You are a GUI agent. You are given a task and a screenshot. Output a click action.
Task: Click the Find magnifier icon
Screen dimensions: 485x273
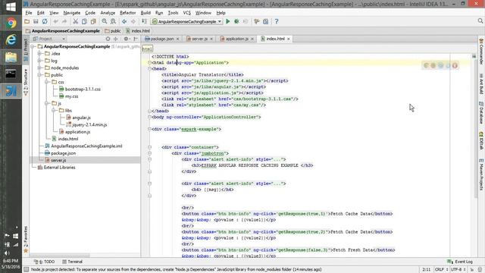(x=105, y=21)
